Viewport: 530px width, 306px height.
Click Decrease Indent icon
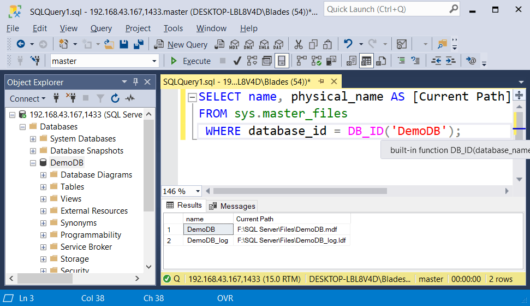(x=436, y=61)
